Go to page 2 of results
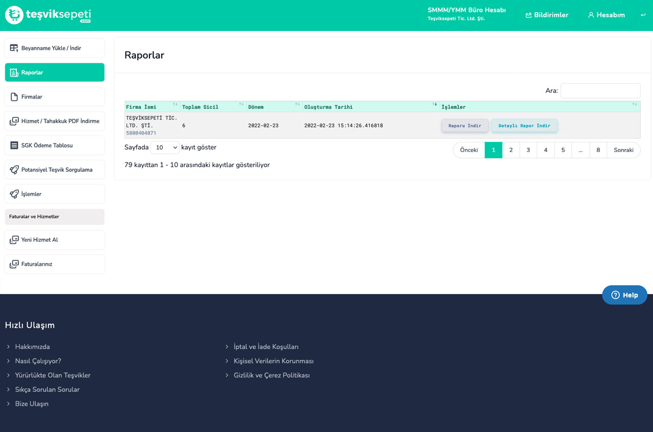Image resolution: width=653 pixels, height=432 pixels. coord(511,150)
